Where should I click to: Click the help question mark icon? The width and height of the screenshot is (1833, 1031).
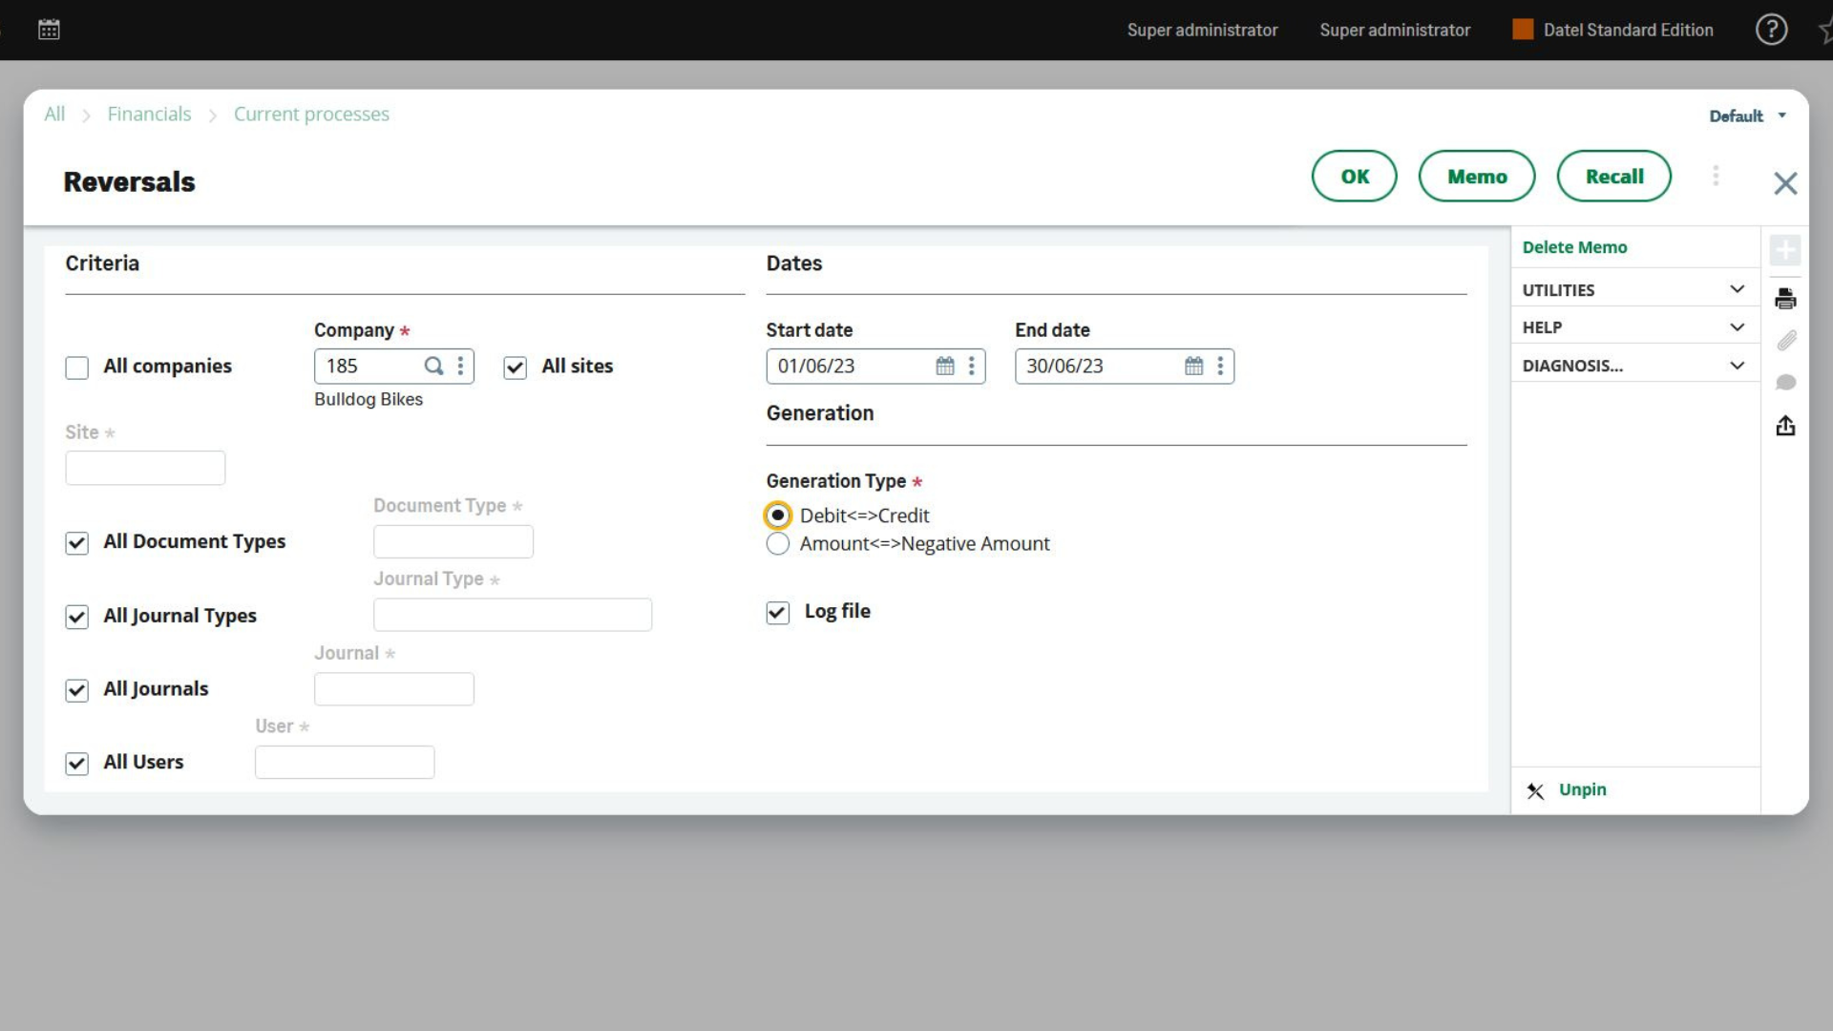click(x=1771, y=29)
